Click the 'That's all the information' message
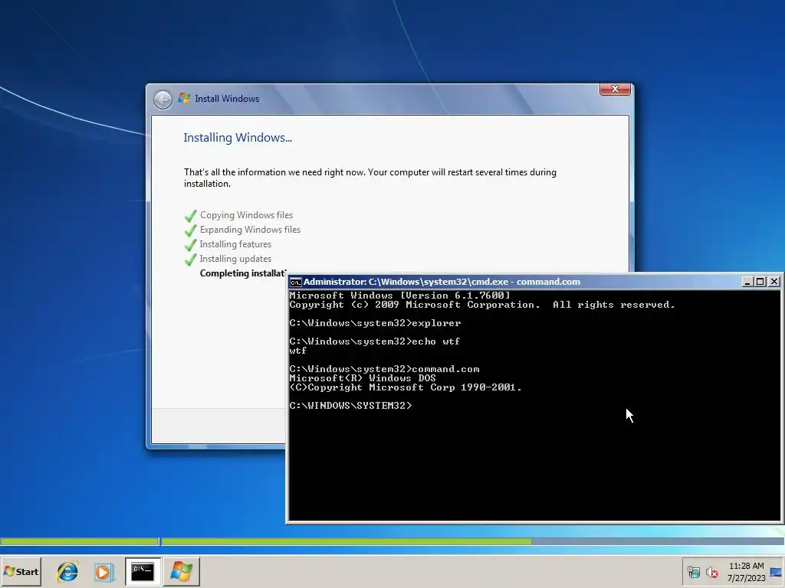This screenshot has width=785, height=588. point(370,178)
